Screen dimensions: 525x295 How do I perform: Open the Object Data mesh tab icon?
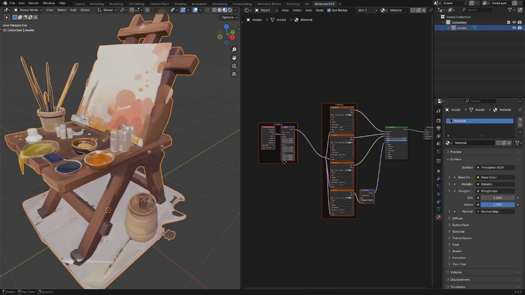[x=439, y=209]
